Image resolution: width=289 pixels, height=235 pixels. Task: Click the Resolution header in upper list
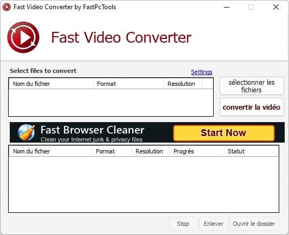183,84
